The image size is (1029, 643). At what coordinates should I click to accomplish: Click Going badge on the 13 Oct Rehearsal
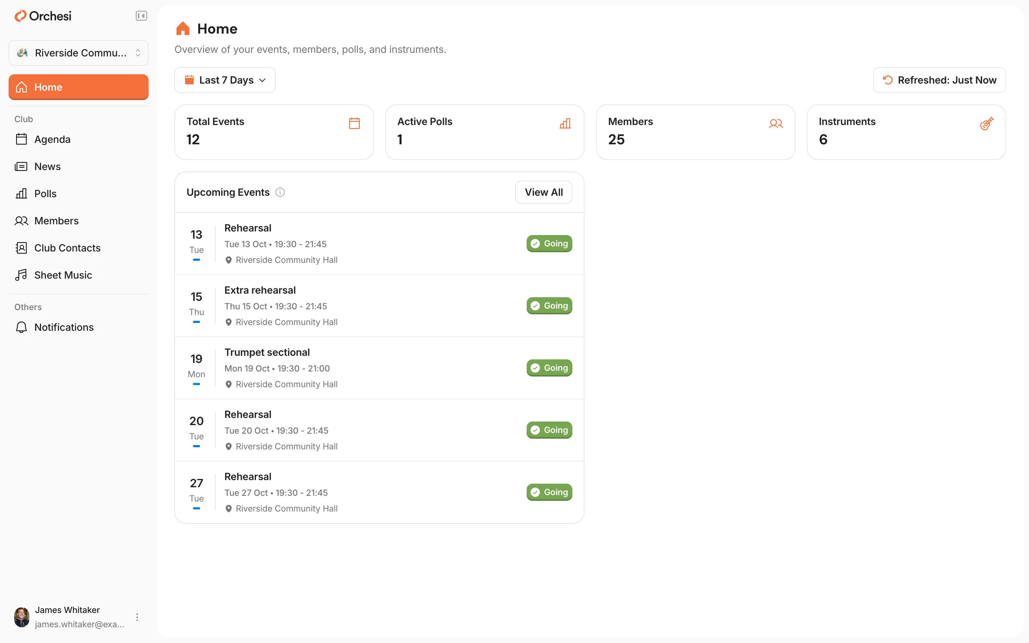point(549,244)
